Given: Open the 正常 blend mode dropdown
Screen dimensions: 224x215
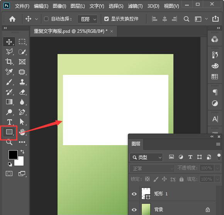Looking at the screenshot, I should [x=152, y=169].
